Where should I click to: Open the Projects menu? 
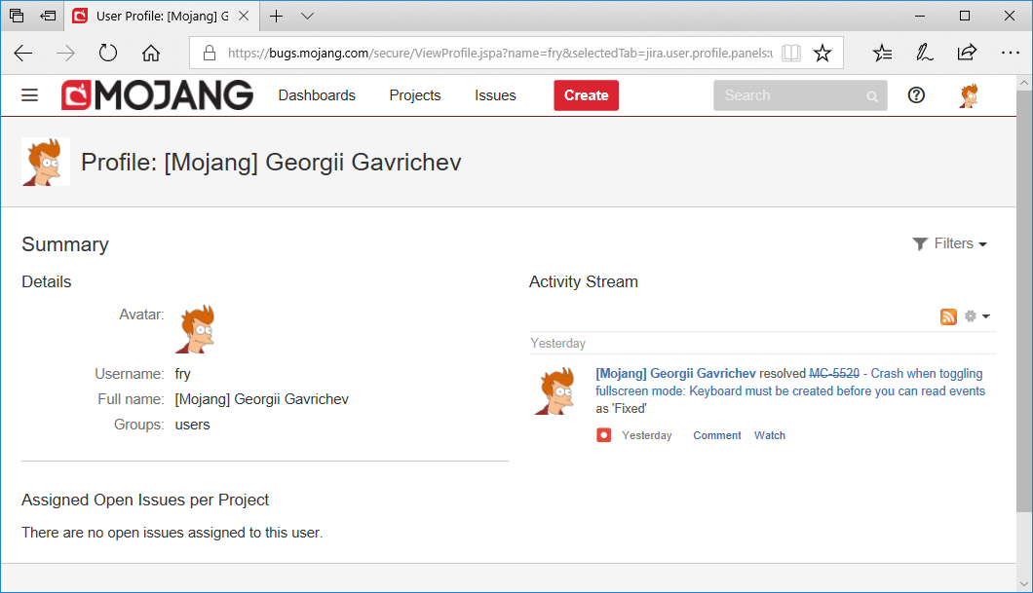(x=415, y=95)
